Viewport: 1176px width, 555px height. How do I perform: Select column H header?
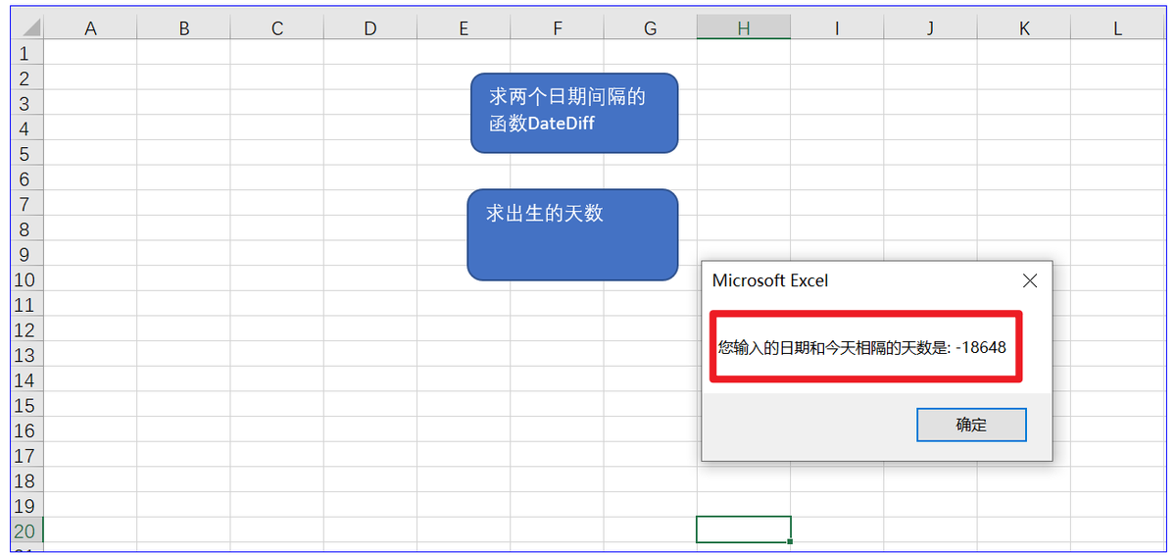744,28
